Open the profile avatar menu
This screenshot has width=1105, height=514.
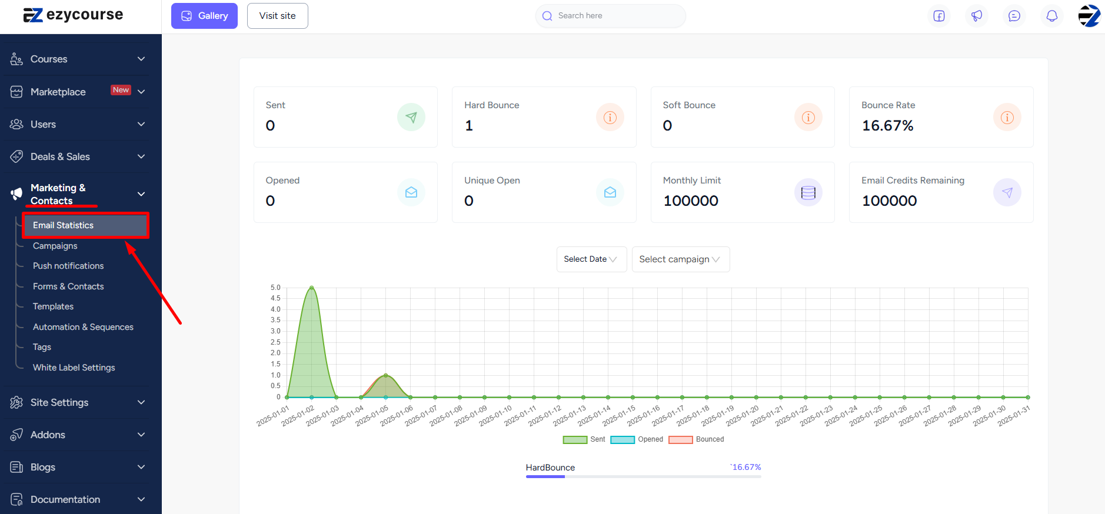tap(1089, 16)
